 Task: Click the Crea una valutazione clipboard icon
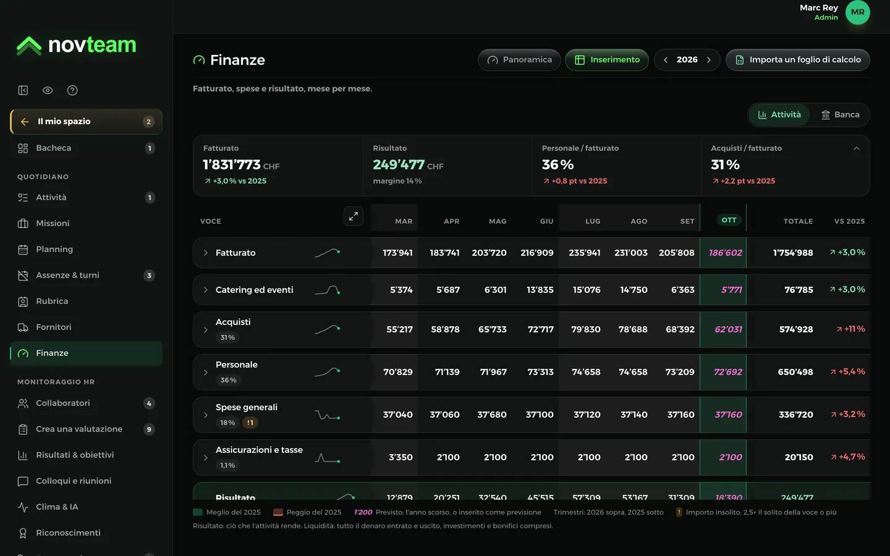point(23,429)
